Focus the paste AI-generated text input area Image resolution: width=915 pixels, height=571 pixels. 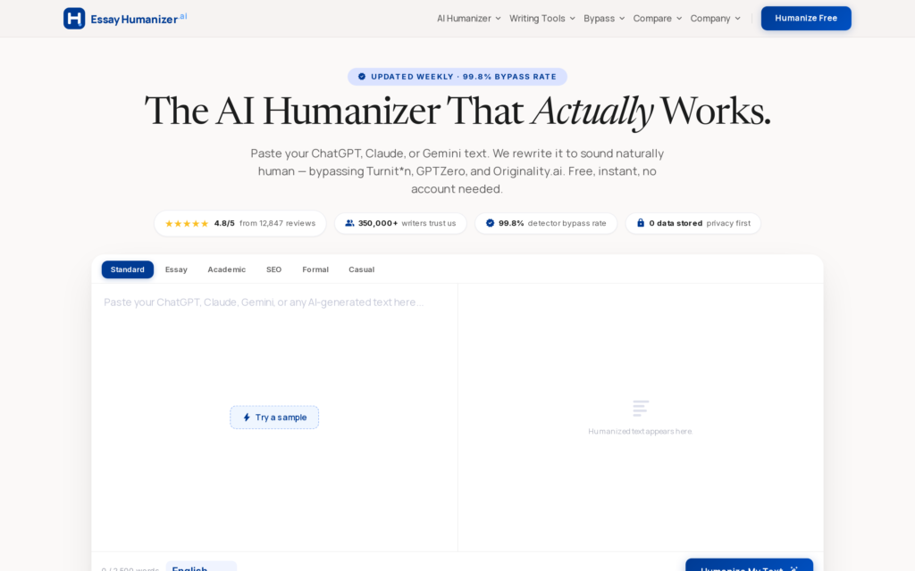(274, 418)
